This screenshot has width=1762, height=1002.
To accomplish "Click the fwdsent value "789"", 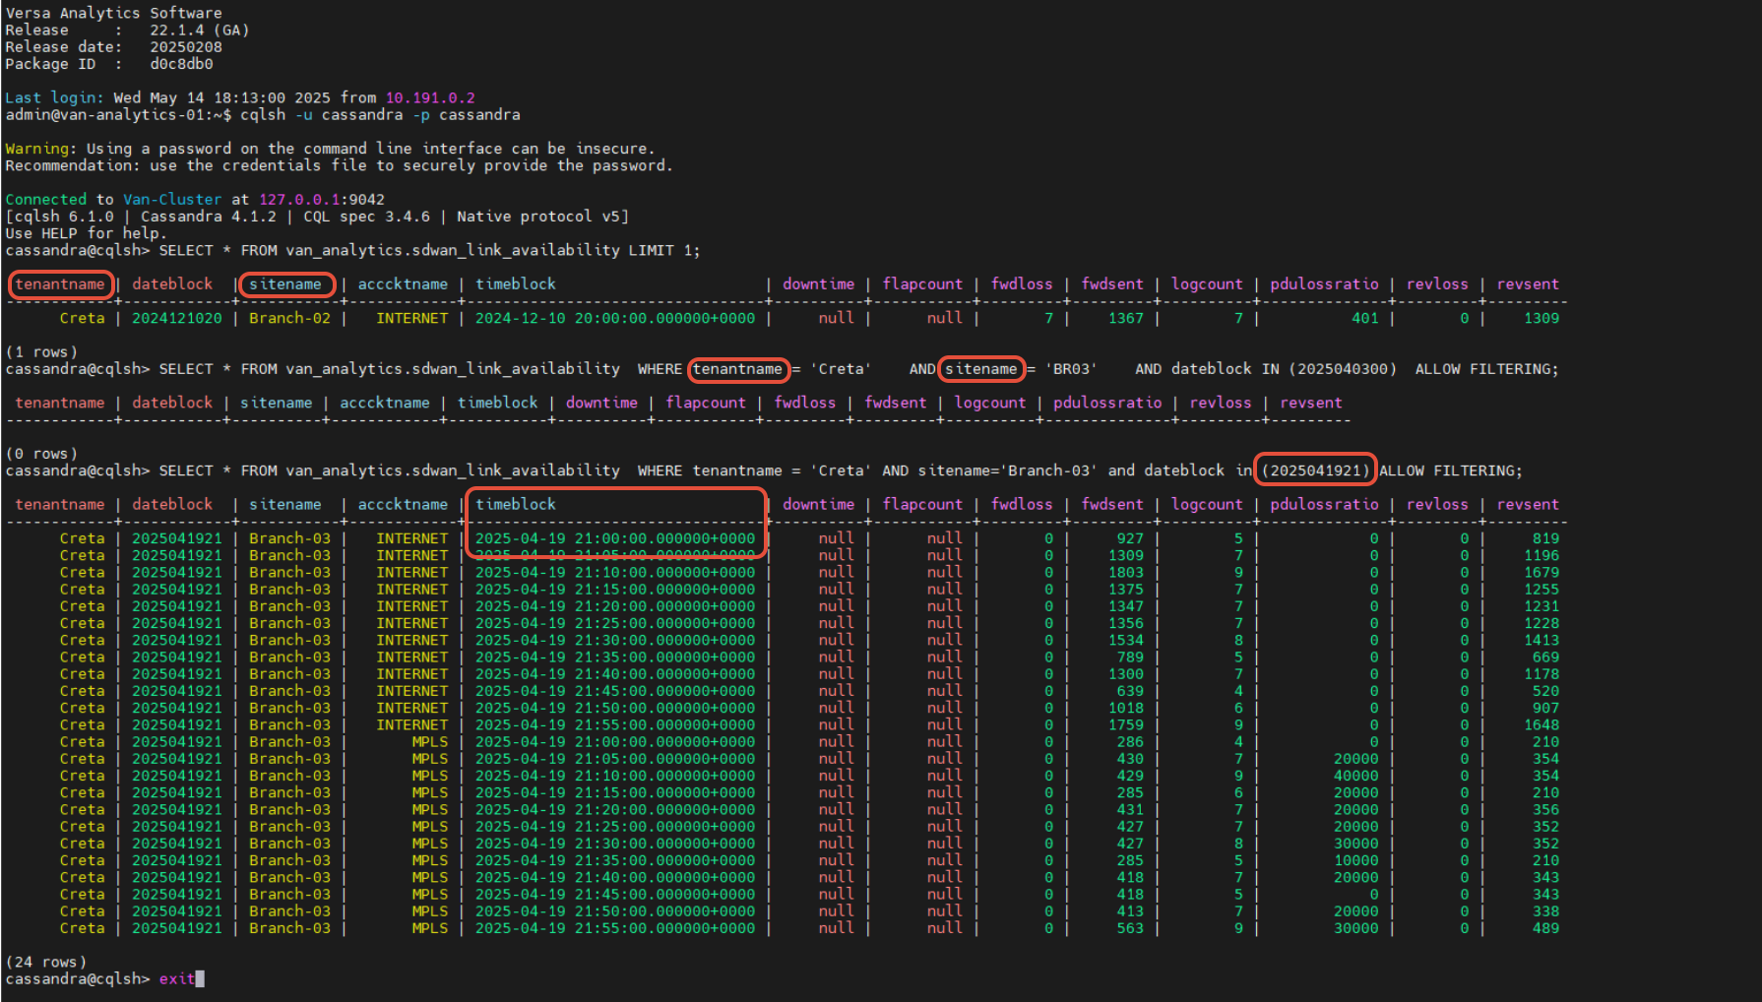I will pos(1130,657).
